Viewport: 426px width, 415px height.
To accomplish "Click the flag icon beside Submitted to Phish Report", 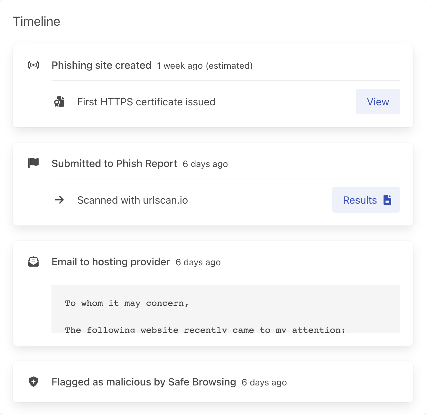I will [x=33, y=163].
